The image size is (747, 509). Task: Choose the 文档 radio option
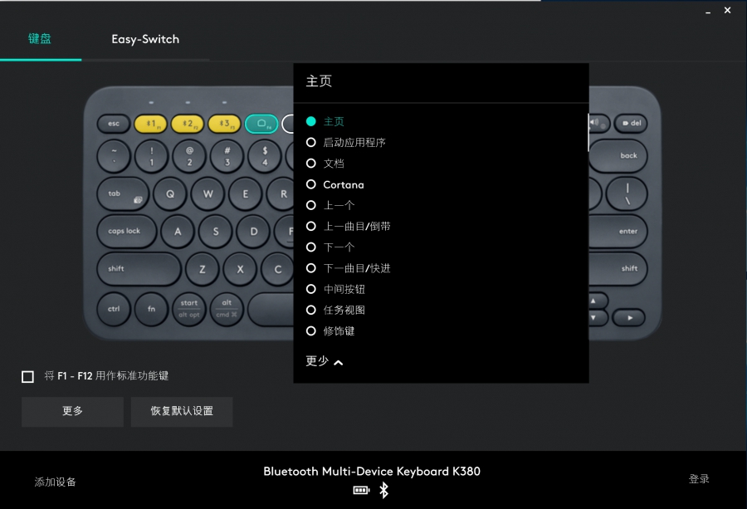(311, 164)
